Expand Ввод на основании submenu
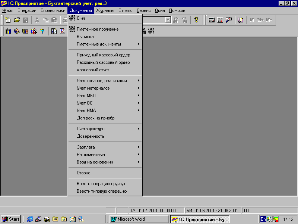The width and height of the screenshot is (298, 224). tap(105, 162)
